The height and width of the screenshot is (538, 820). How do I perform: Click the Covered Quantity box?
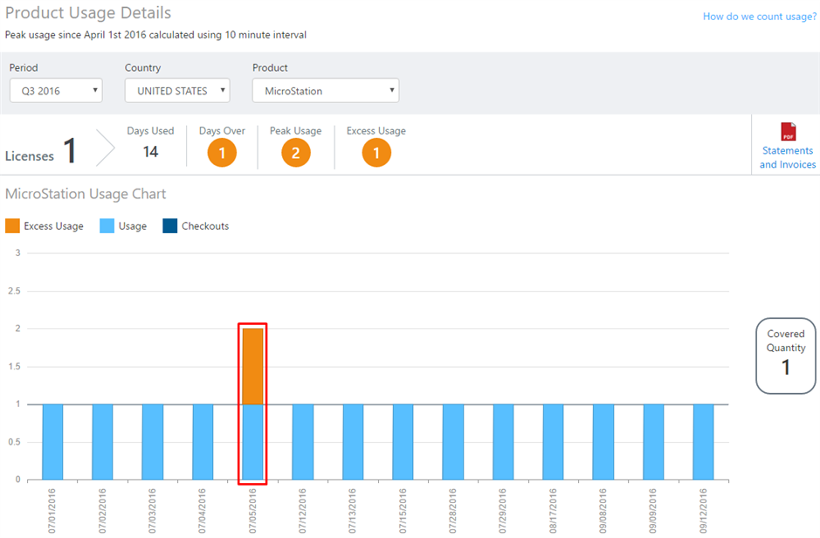pos(785,355)
